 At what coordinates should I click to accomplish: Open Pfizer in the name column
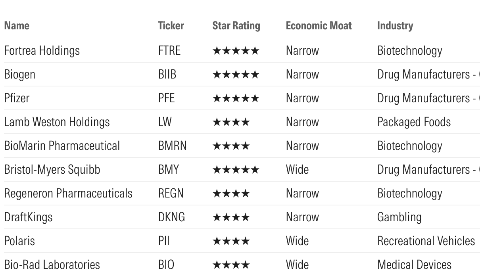point(17,98)
